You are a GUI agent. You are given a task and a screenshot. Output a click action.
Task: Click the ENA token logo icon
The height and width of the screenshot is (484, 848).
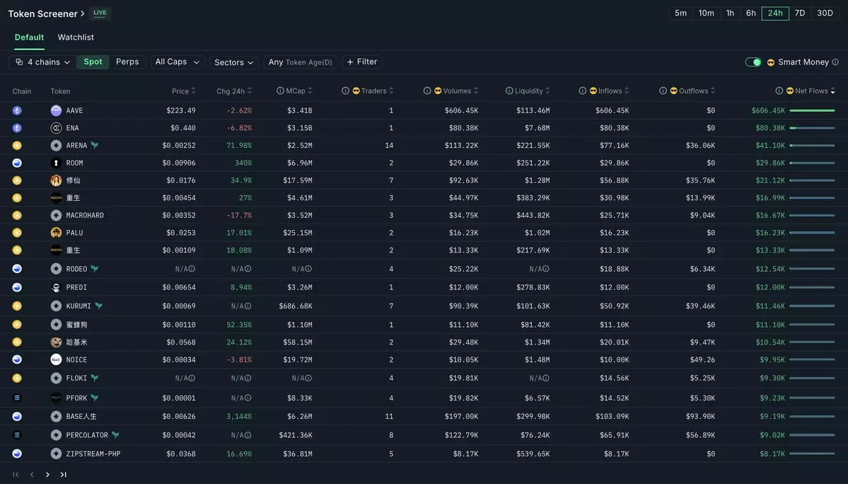(x=56, y=128)
